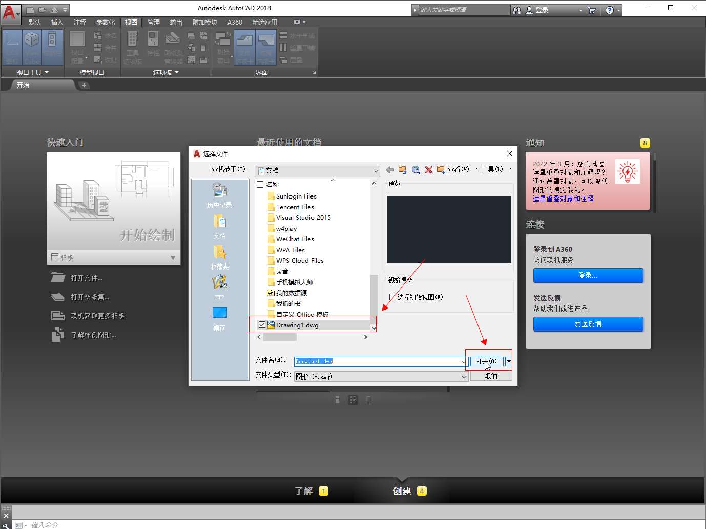Open the 文件类型 file type dropdown
Viewport: 706px width, 529px height.
click(464, 377)
